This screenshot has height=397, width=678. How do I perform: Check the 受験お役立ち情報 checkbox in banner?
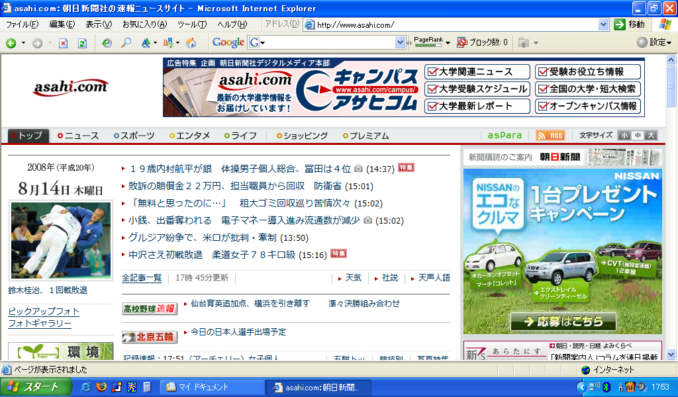click(x=543, y=71)
